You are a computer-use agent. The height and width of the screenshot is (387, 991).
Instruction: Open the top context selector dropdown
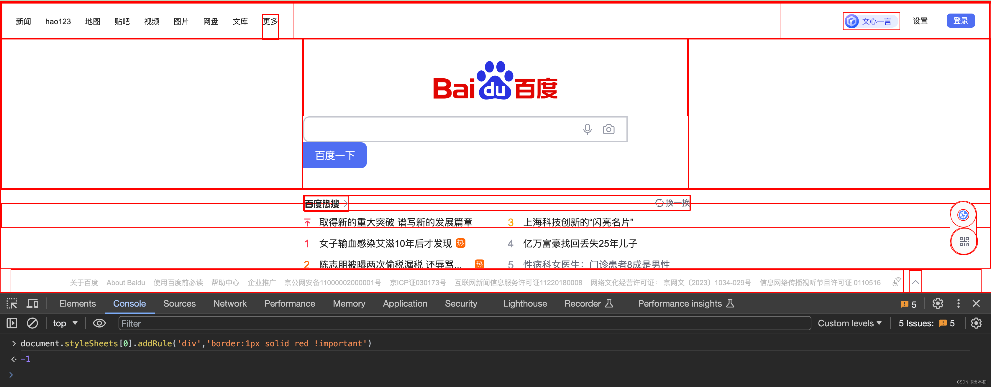point(65,323)
